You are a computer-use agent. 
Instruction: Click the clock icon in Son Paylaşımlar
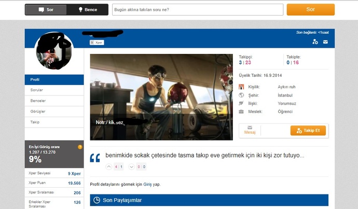point(97,200)
